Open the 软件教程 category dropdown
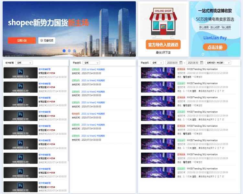The width and height of the screenshot is (243, 194). 24,63
